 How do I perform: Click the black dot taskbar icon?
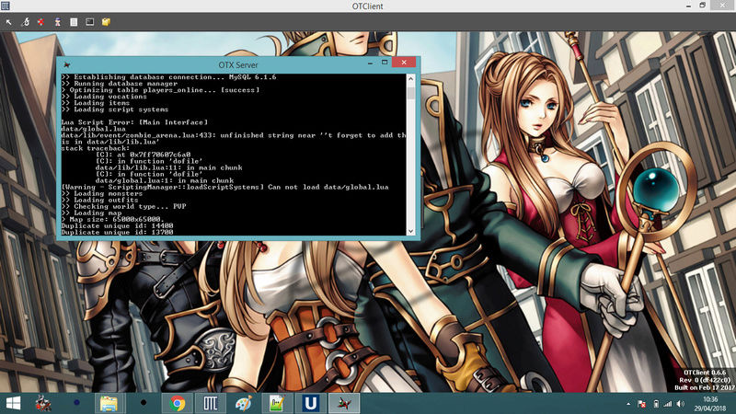tap(144, 403)
